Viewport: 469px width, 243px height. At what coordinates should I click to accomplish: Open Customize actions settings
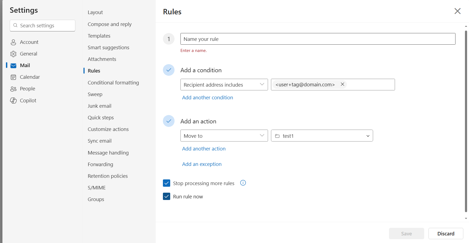point(108,129)
